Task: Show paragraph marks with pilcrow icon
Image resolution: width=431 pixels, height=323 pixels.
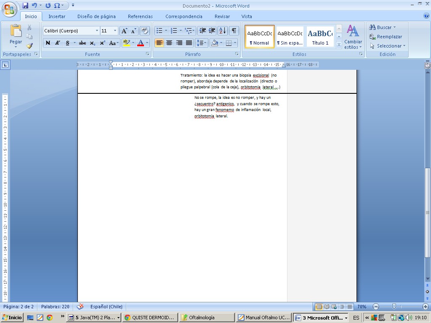Action: coord(234,31)
